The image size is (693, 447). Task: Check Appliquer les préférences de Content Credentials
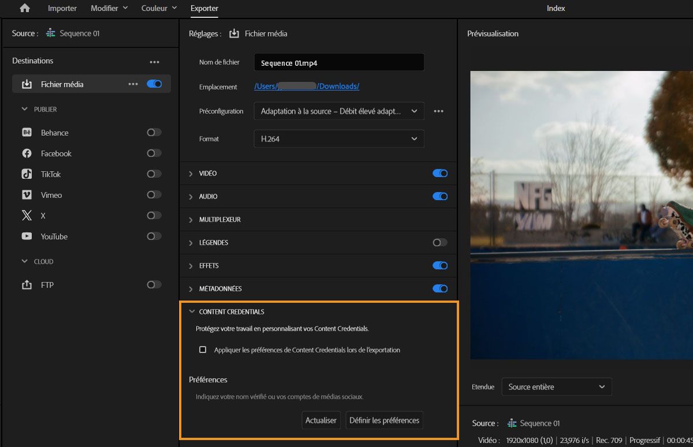(x=203, y=349)
